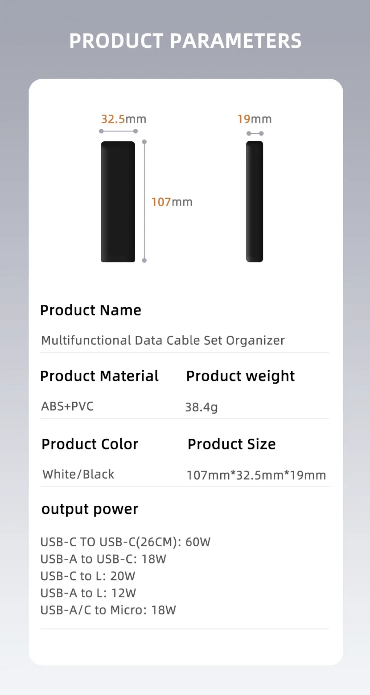Click the 32.5mm width label
The height and width of the screenshot is (695, 370).
pos(123,119)
